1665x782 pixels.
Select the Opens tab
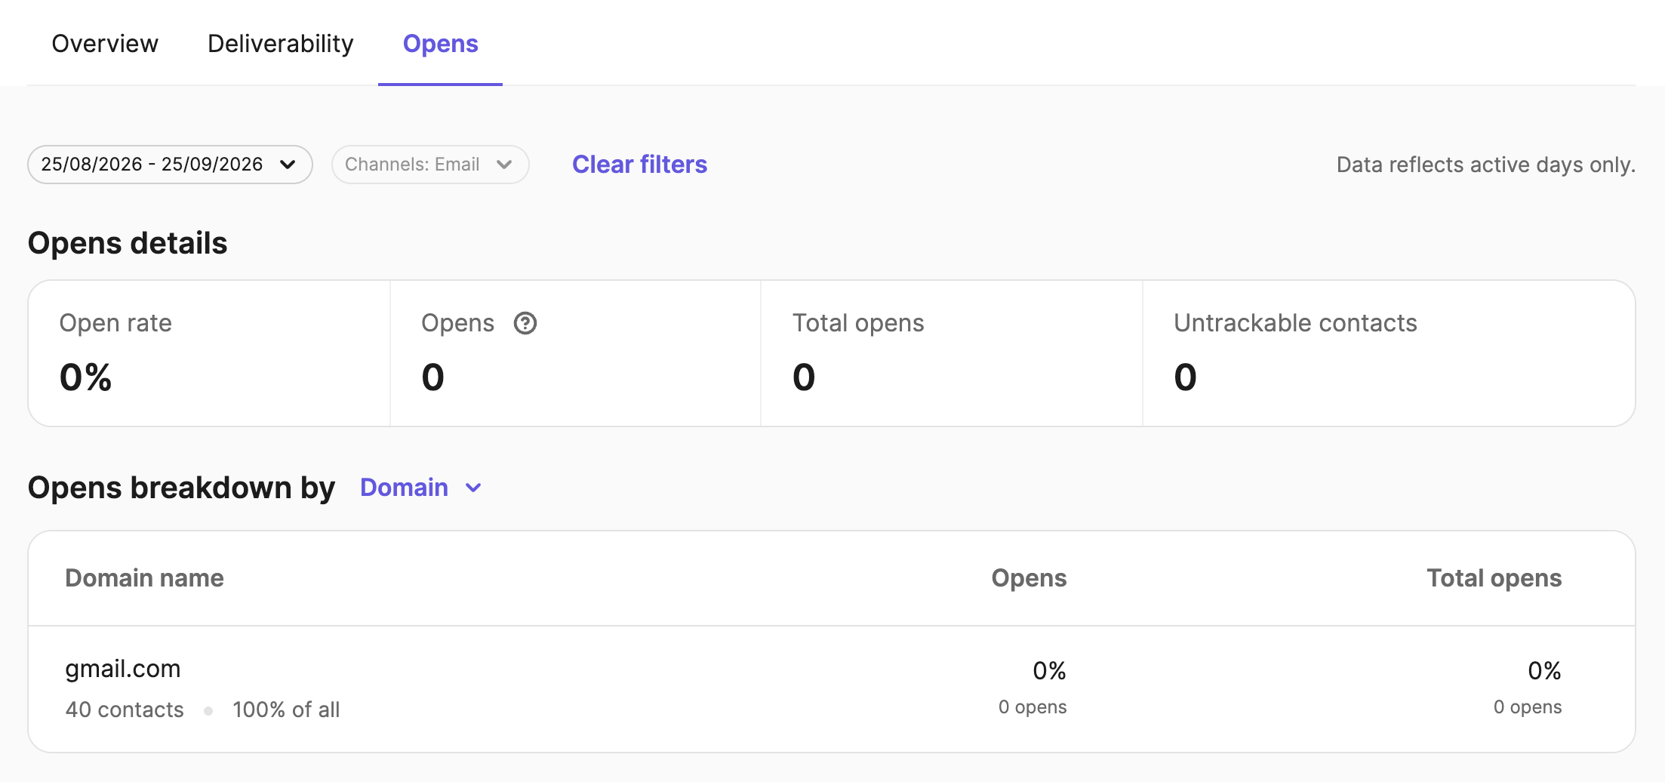(440, 44)
